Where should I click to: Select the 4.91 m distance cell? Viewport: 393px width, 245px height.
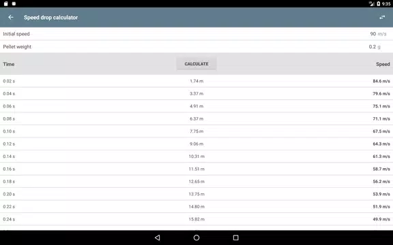(196, 106)
